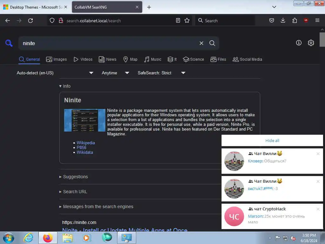
Task: Open the uBlock Origin extension icon
Action: tap(306, 20)
